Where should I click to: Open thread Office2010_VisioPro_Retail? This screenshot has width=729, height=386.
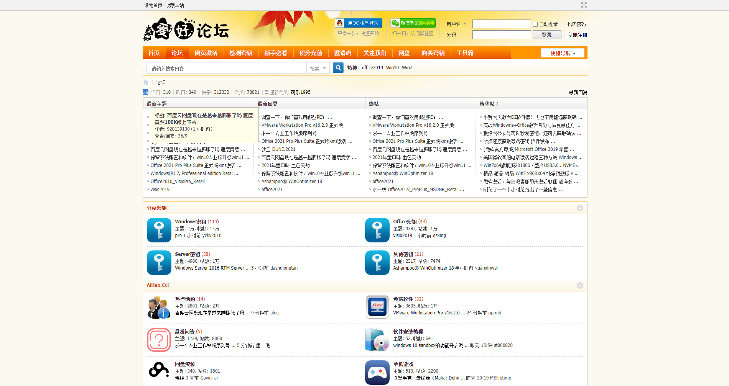pos(178,182)
